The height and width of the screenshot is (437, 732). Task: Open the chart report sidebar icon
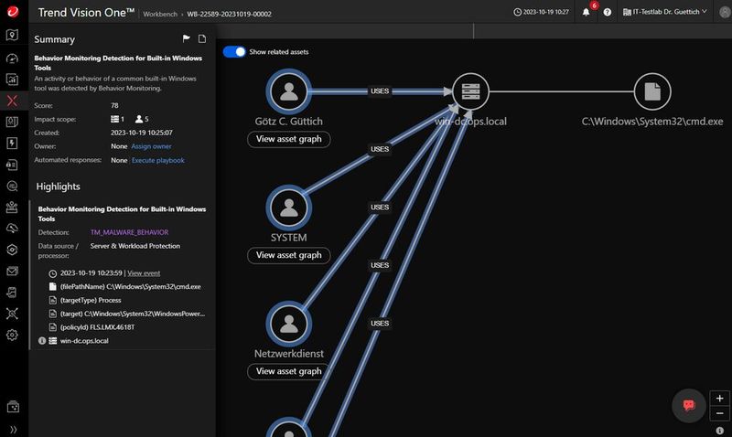12,80
